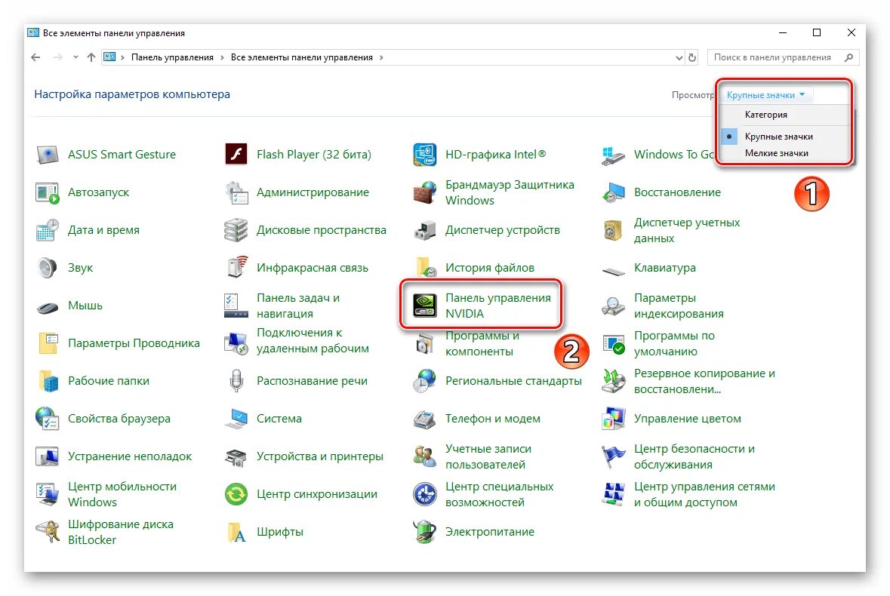The image size is (890, 596).
Task: Click the Flash Player (32 бита) icon
Action: point(236,154)
